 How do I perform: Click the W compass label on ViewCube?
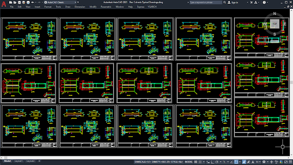264,24
